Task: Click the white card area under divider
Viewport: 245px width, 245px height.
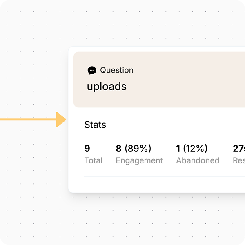Action: click(x=156, y=185)
